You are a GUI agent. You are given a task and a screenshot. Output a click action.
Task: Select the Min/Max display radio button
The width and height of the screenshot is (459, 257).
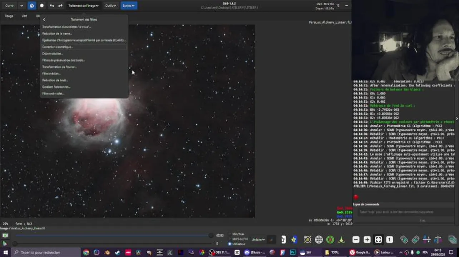click(229, 234)
